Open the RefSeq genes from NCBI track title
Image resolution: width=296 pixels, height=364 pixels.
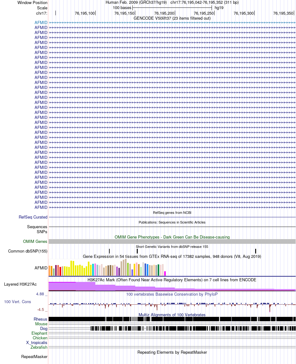click(172, 213)
